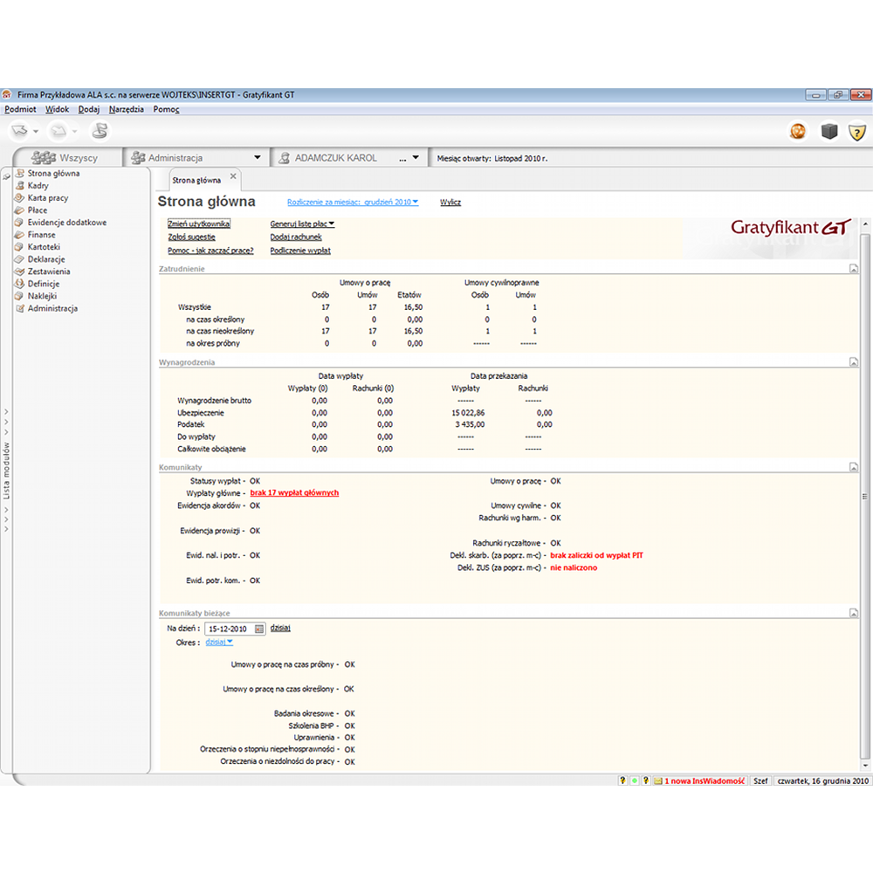Close the Strona główna tab
This screenshot has height=873, width=873.
[x=233, y=180]
